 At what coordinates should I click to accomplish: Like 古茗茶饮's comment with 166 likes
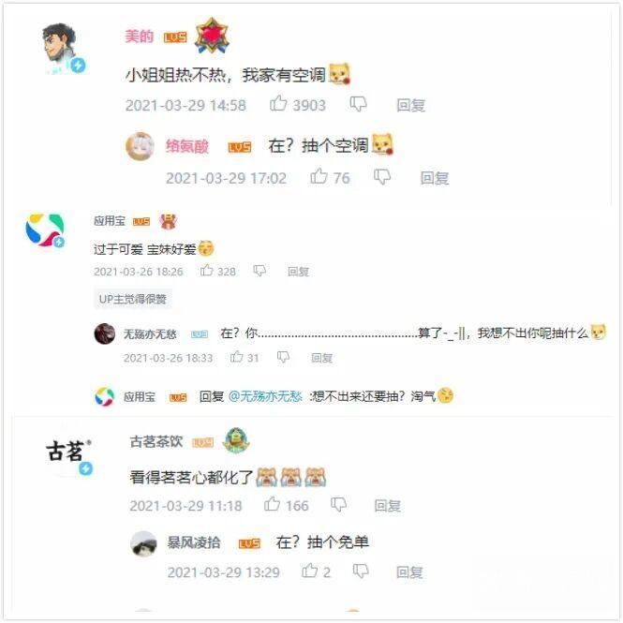(273, 505)
